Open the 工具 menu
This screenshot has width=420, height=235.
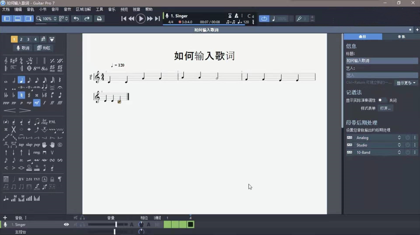99,9
